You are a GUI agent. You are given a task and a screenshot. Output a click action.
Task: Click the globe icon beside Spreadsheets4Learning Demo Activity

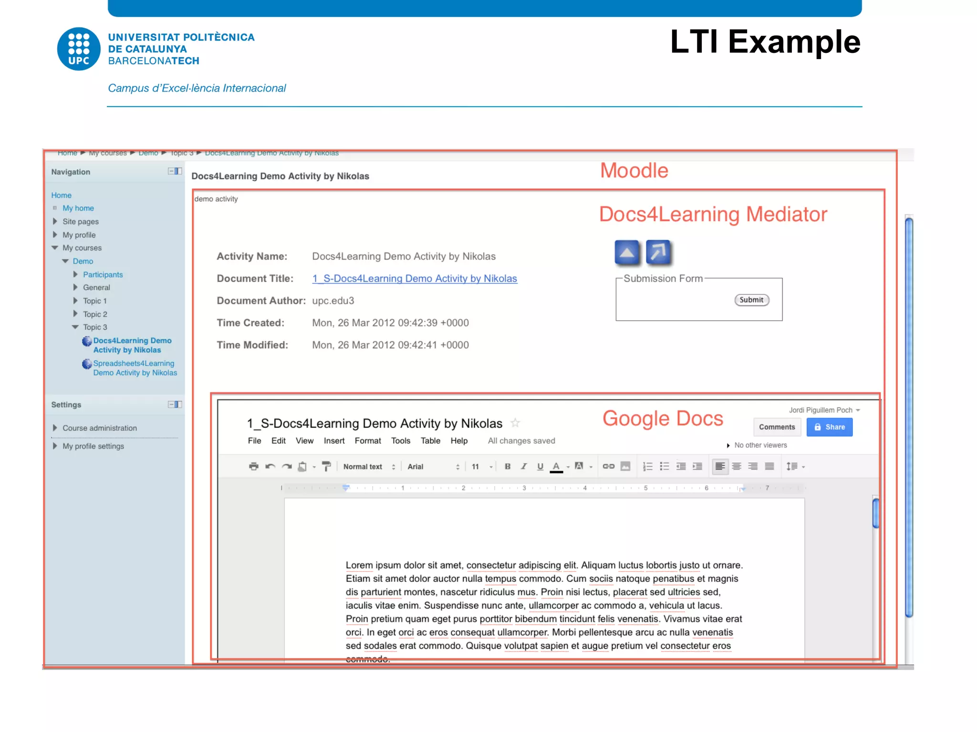pos(87,364)
